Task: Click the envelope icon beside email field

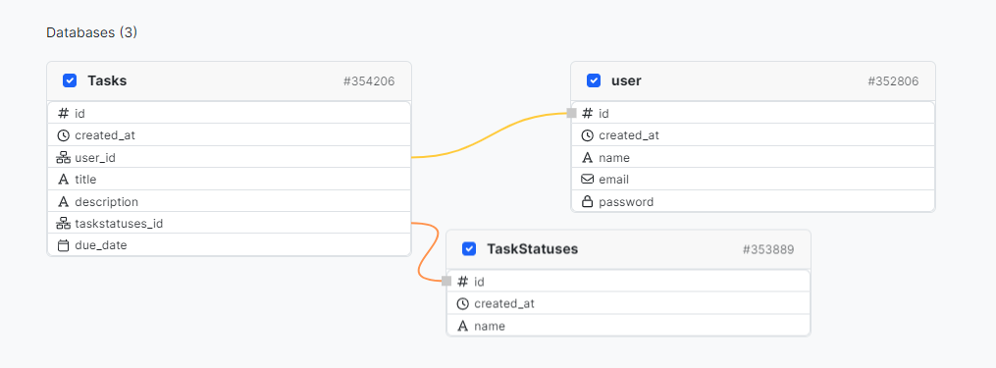Action: click(587, 180)
